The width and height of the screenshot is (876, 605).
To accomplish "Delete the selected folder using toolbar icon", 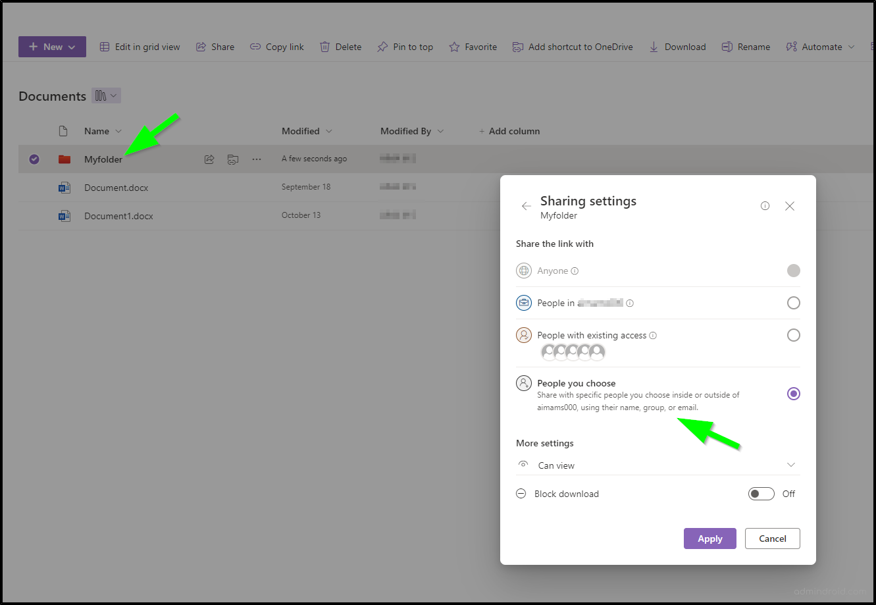I will [340, 46].
